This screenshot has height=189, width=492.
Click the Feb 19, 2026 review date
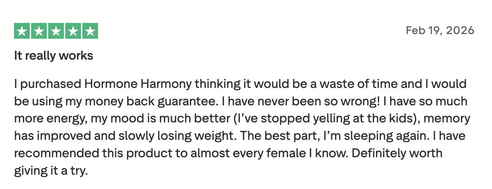(x=440, y=31)
